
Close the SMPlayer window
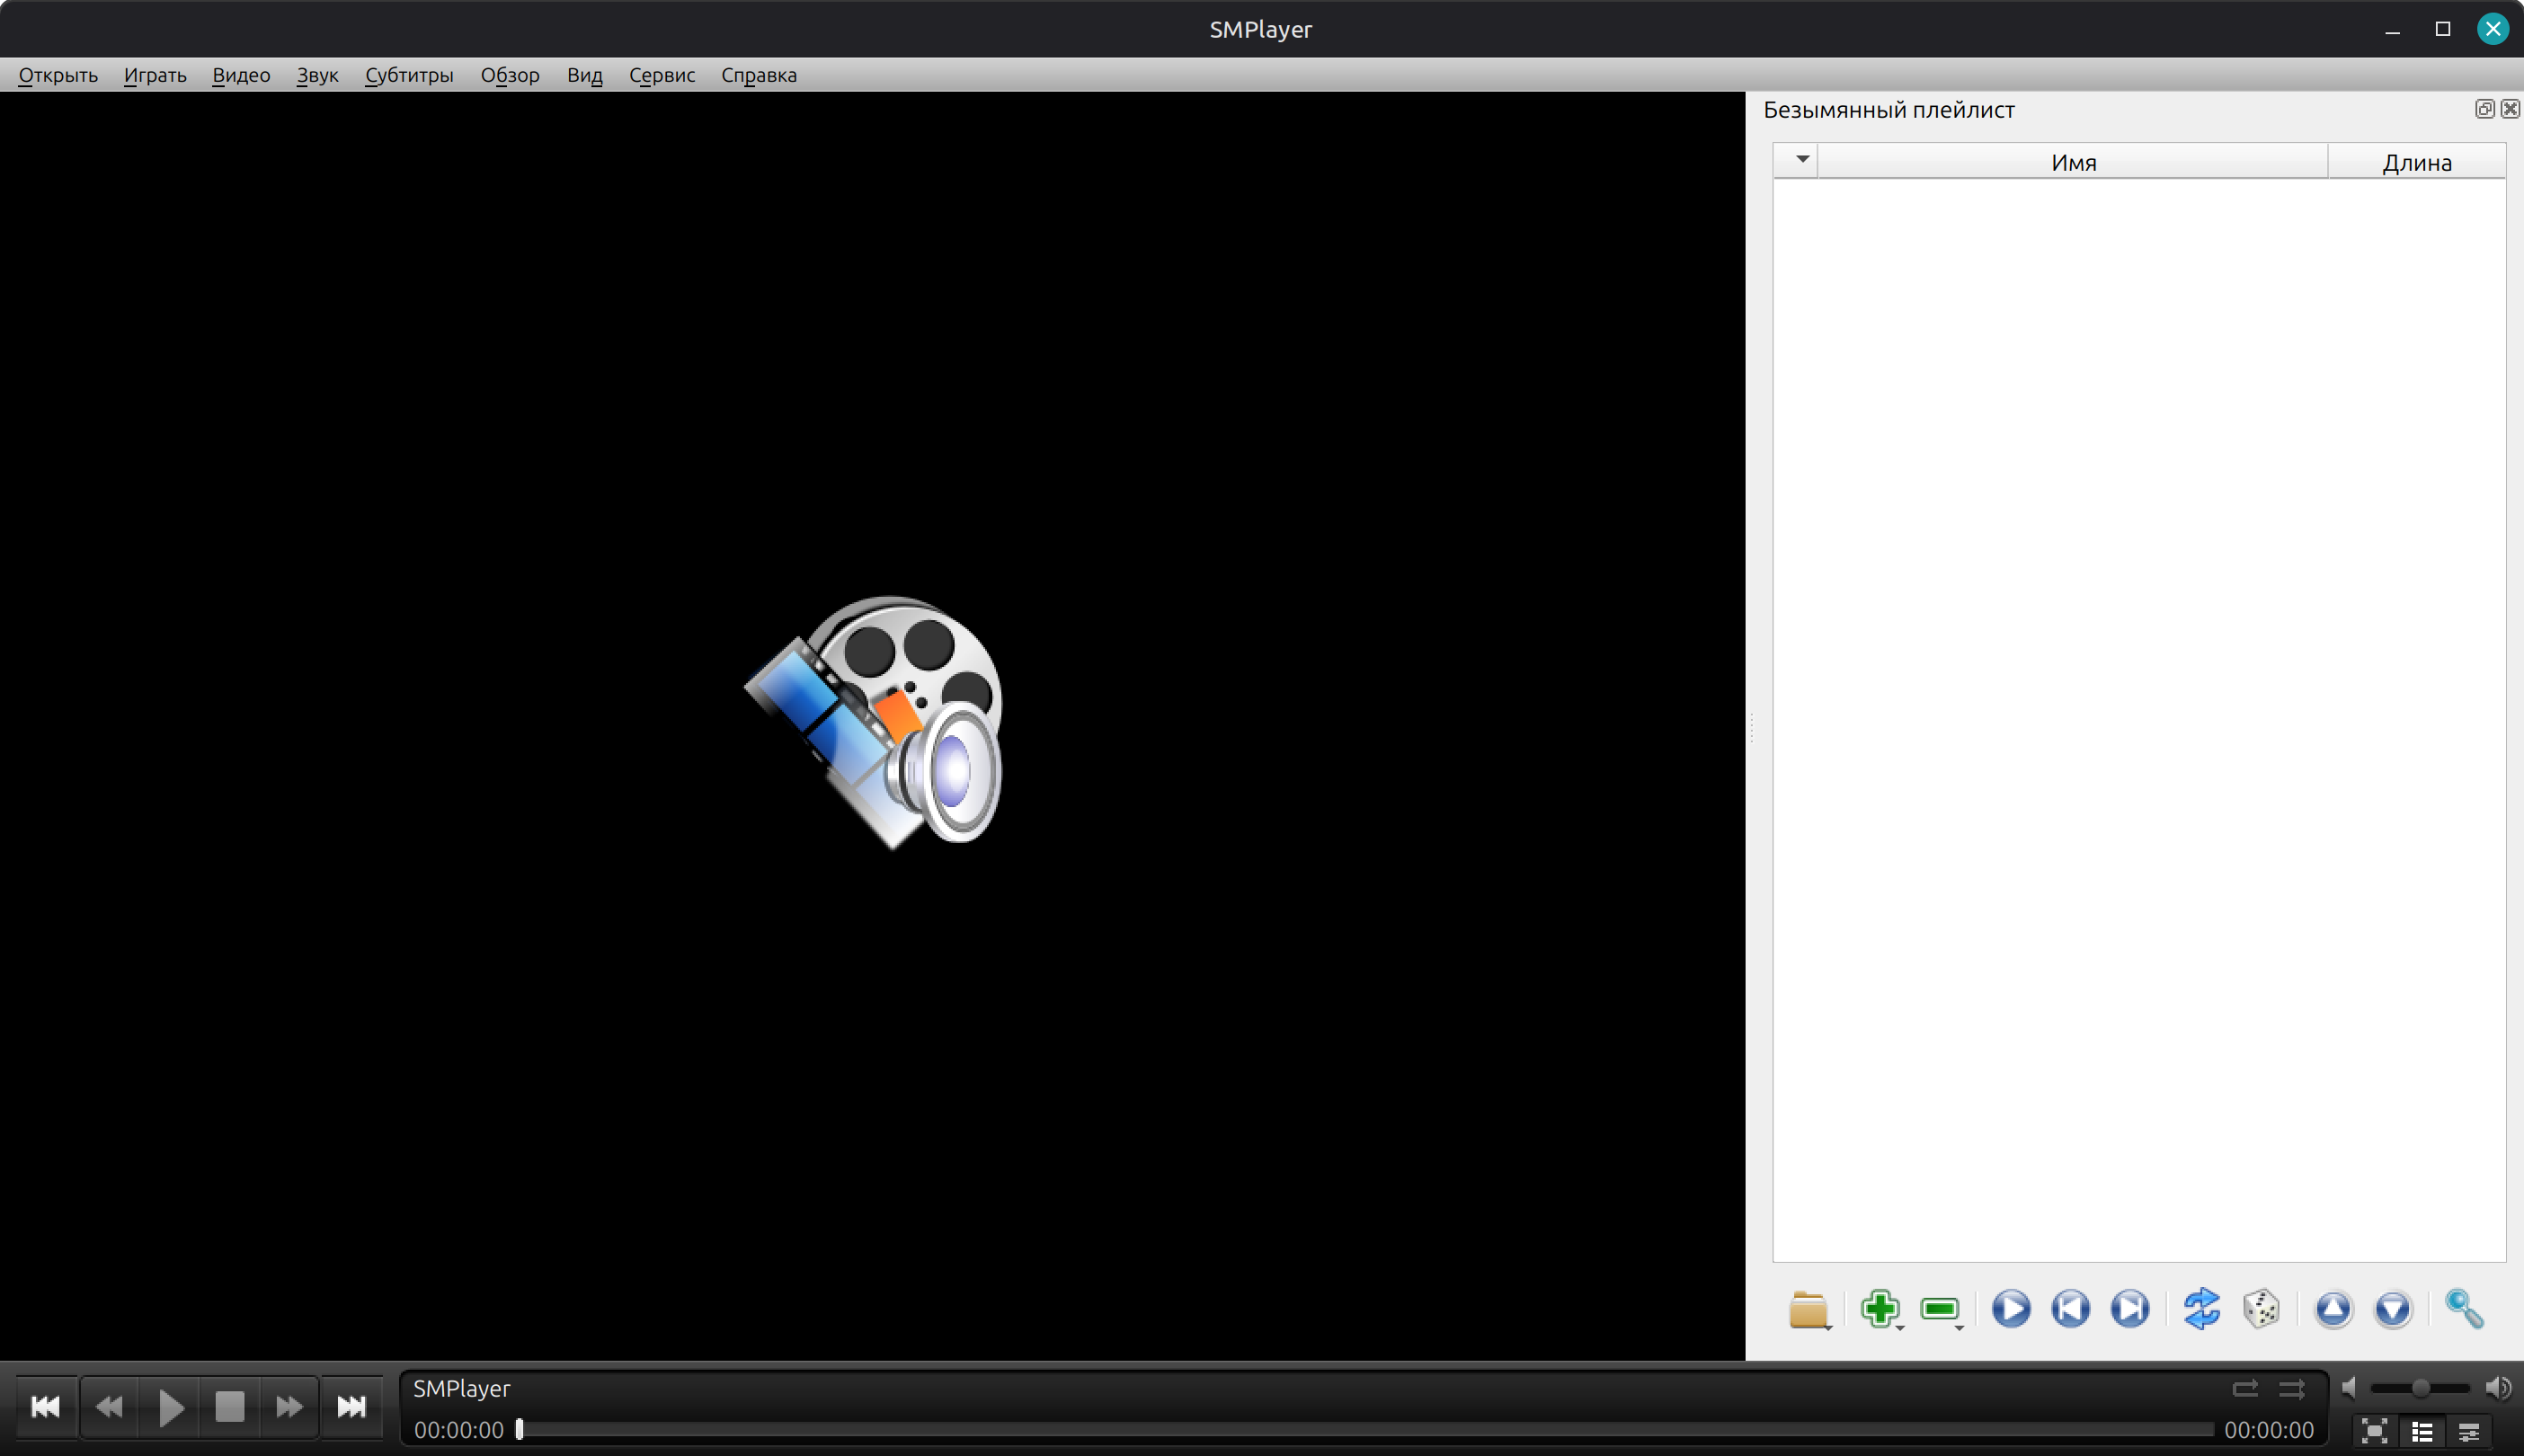(2493, 29)
